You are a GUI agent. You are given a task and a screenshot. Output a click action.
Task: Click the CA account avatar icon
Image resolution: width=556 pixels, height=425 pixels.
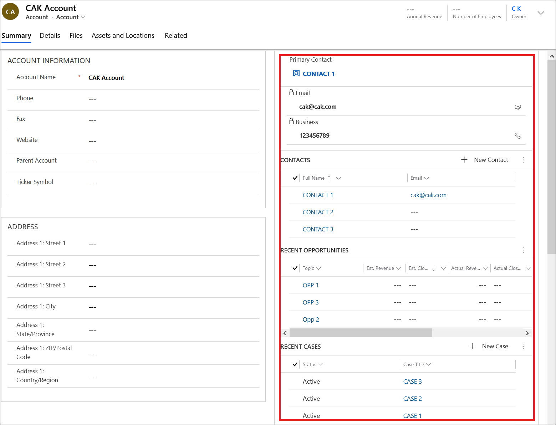pos(10,11)
